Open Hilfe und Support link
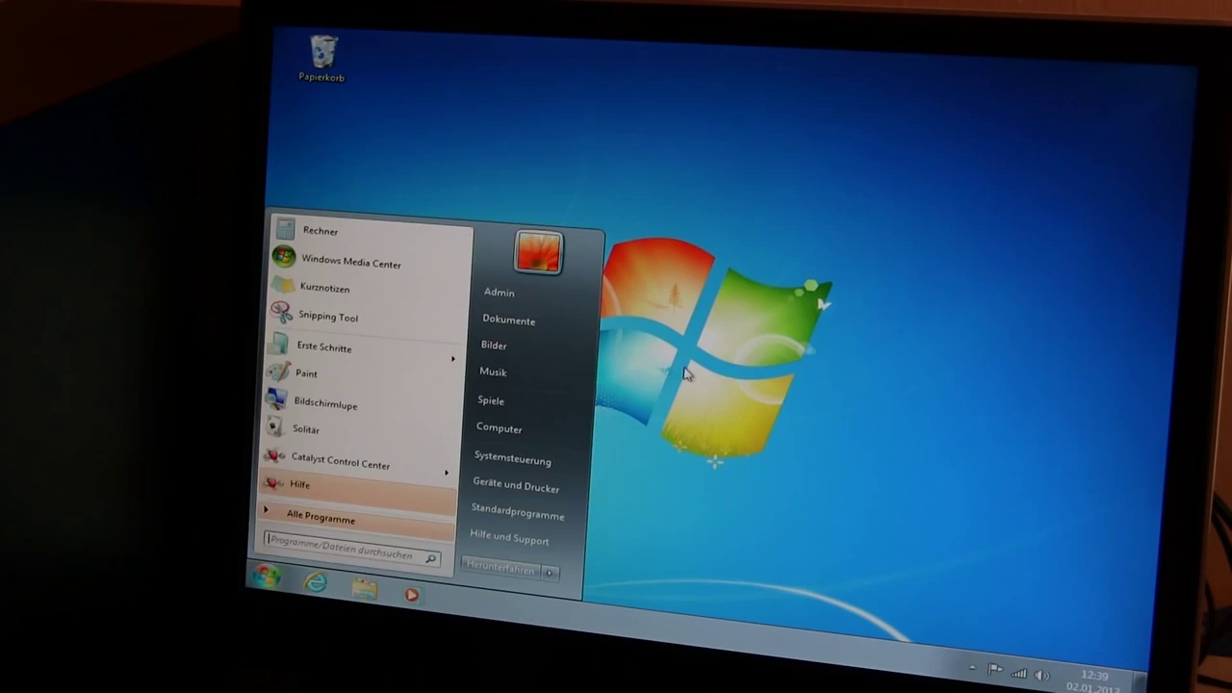Image resolution: width=1232 pixels, height=693 pixels. [x=509, y=538]
